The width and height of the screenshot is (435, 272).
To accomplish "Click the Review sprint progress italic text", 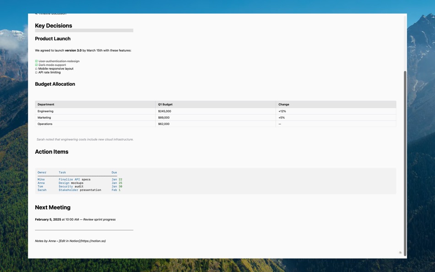I will pyautogui.click(x=99, y=219).
